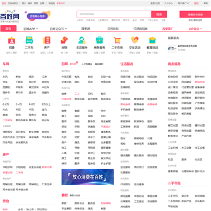
Task: Open the 教育培训 graduation cap icon
Action: pos(152,40)
